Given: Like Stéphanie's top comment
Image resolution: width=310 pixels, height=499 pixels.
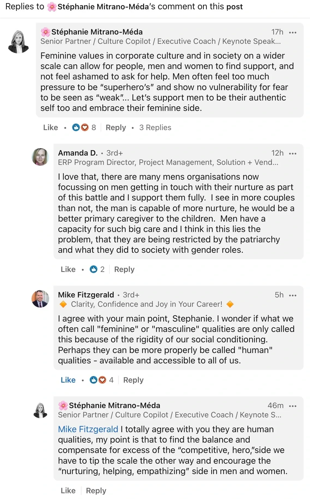Looking at the screenshot, I should click(x=50, y=127).
